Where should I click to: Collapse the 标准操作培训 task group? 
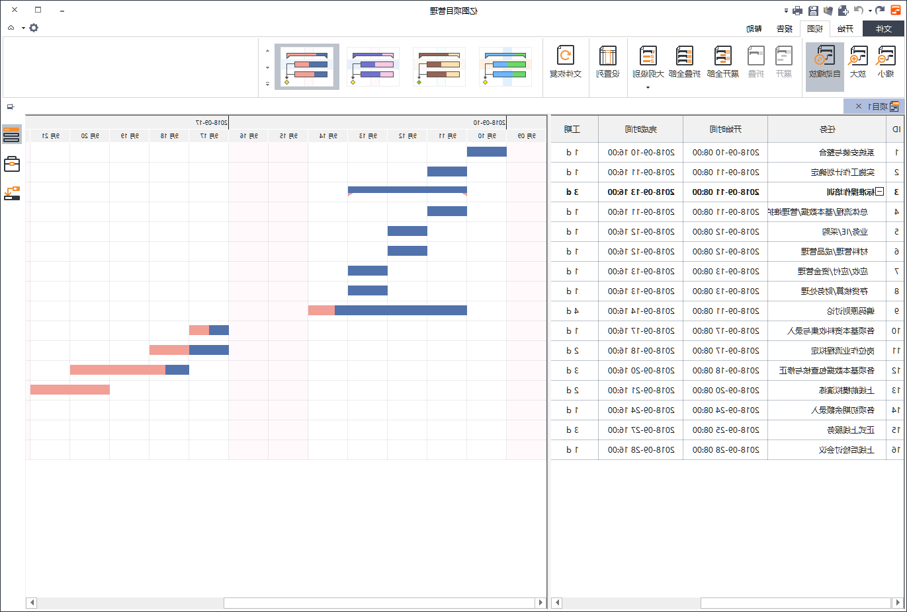pyautogui.click(x=879, y=192)
